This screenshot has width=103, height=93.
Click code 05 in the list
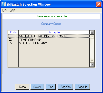10,43
